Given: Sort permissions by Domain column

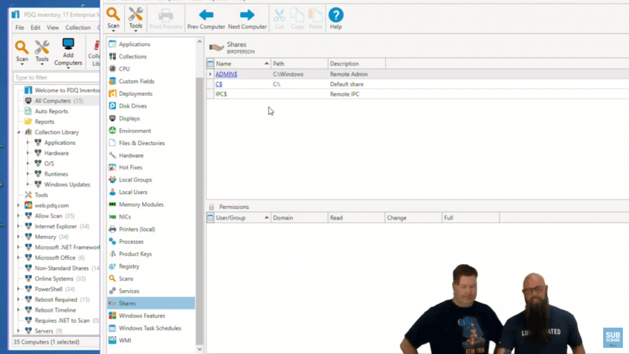Looking at the screenshot, I should pos(299,218).
